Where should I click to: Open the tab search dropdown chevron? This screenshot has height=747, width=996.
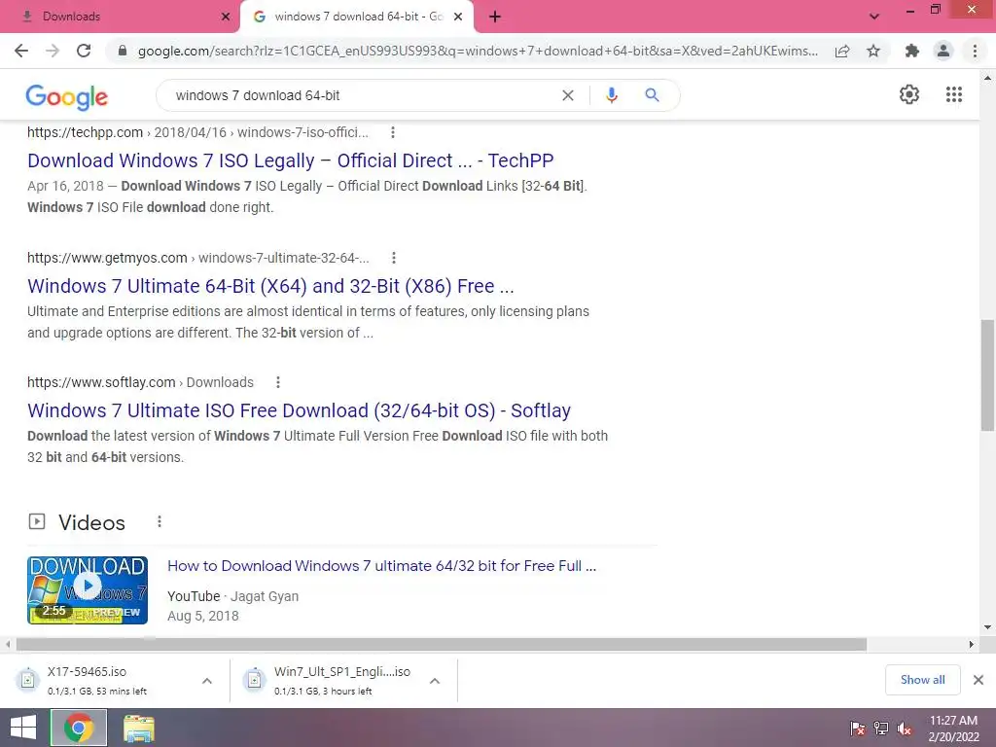pos(874,17)
